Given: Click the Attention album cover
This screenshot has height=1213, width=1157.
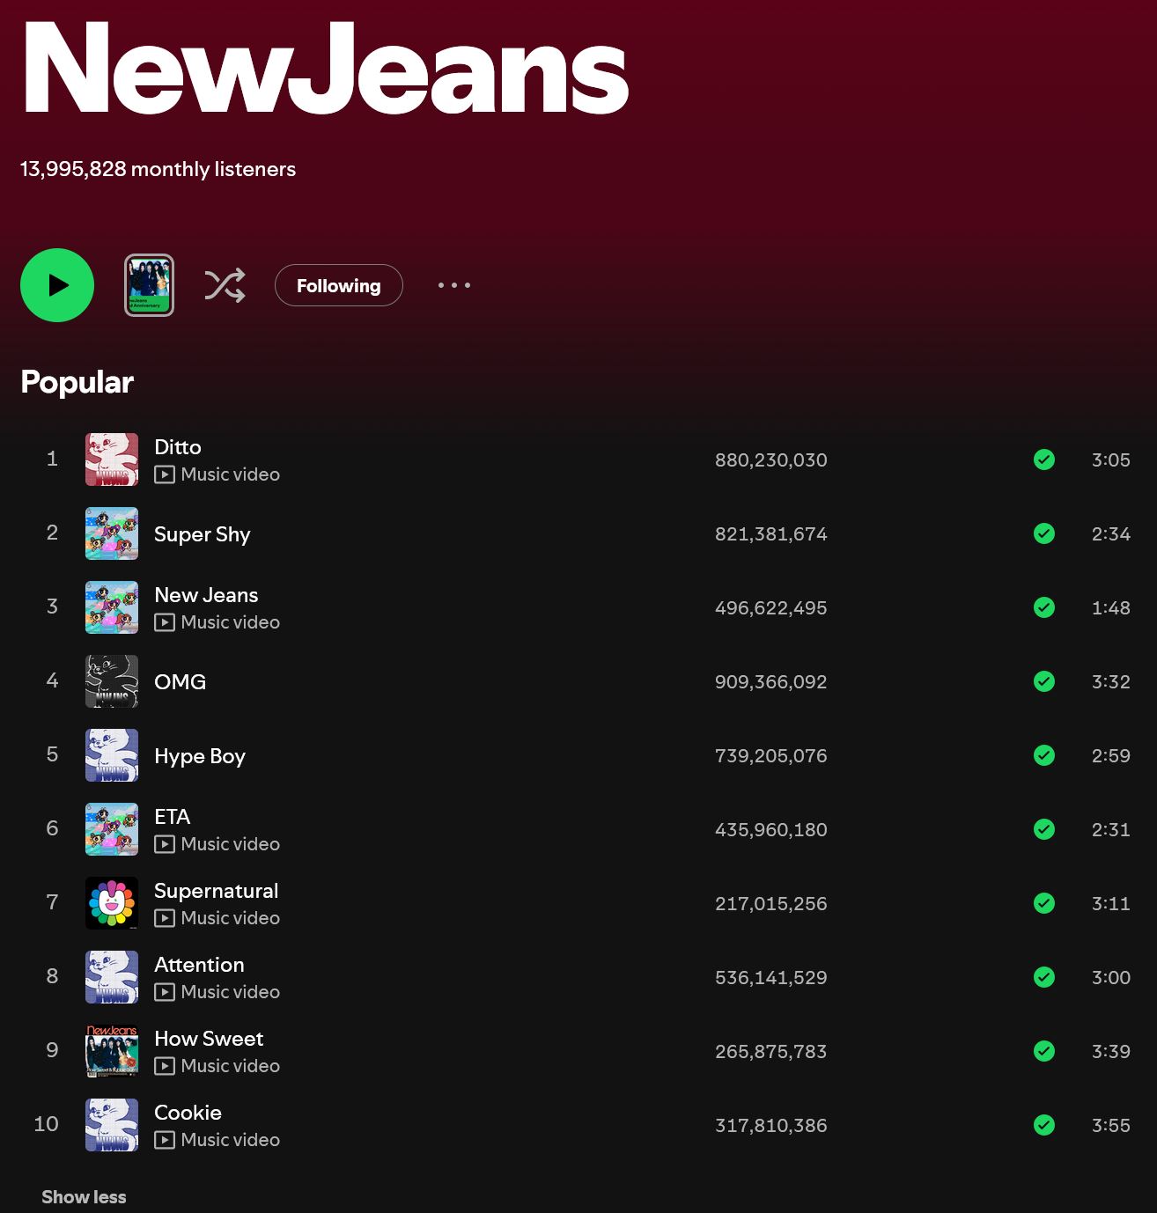Looking at the screenshot, I should pyautogui.click(x=112, y=977).
